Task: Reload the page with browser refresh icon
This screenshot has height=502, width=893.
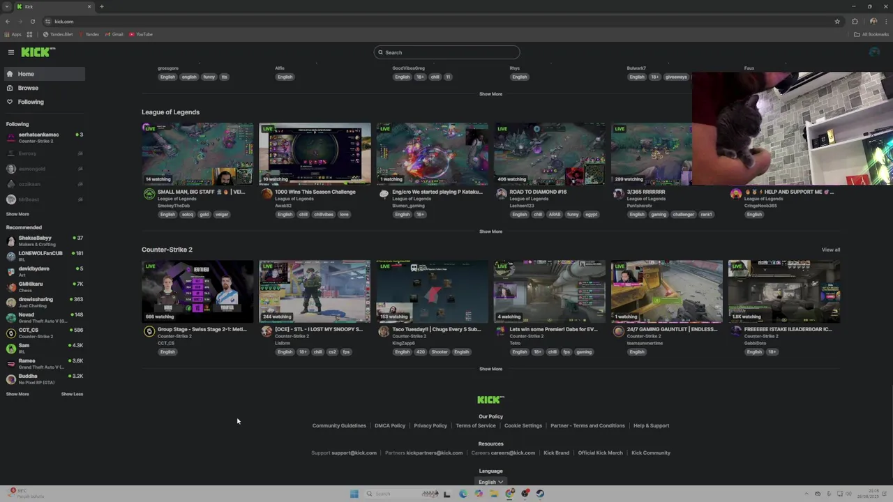Action: pyautogui.click(x=32, y=22)
